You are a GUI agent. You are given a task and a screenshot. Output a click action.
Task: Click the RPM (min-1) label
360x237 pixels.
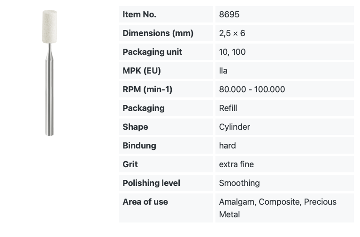147,89
